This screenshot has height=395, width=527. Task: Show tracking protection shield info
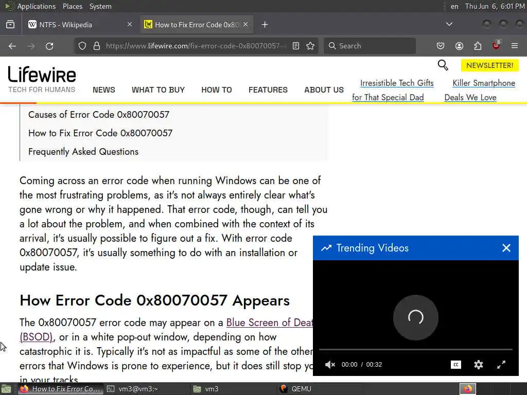[82, 46]
